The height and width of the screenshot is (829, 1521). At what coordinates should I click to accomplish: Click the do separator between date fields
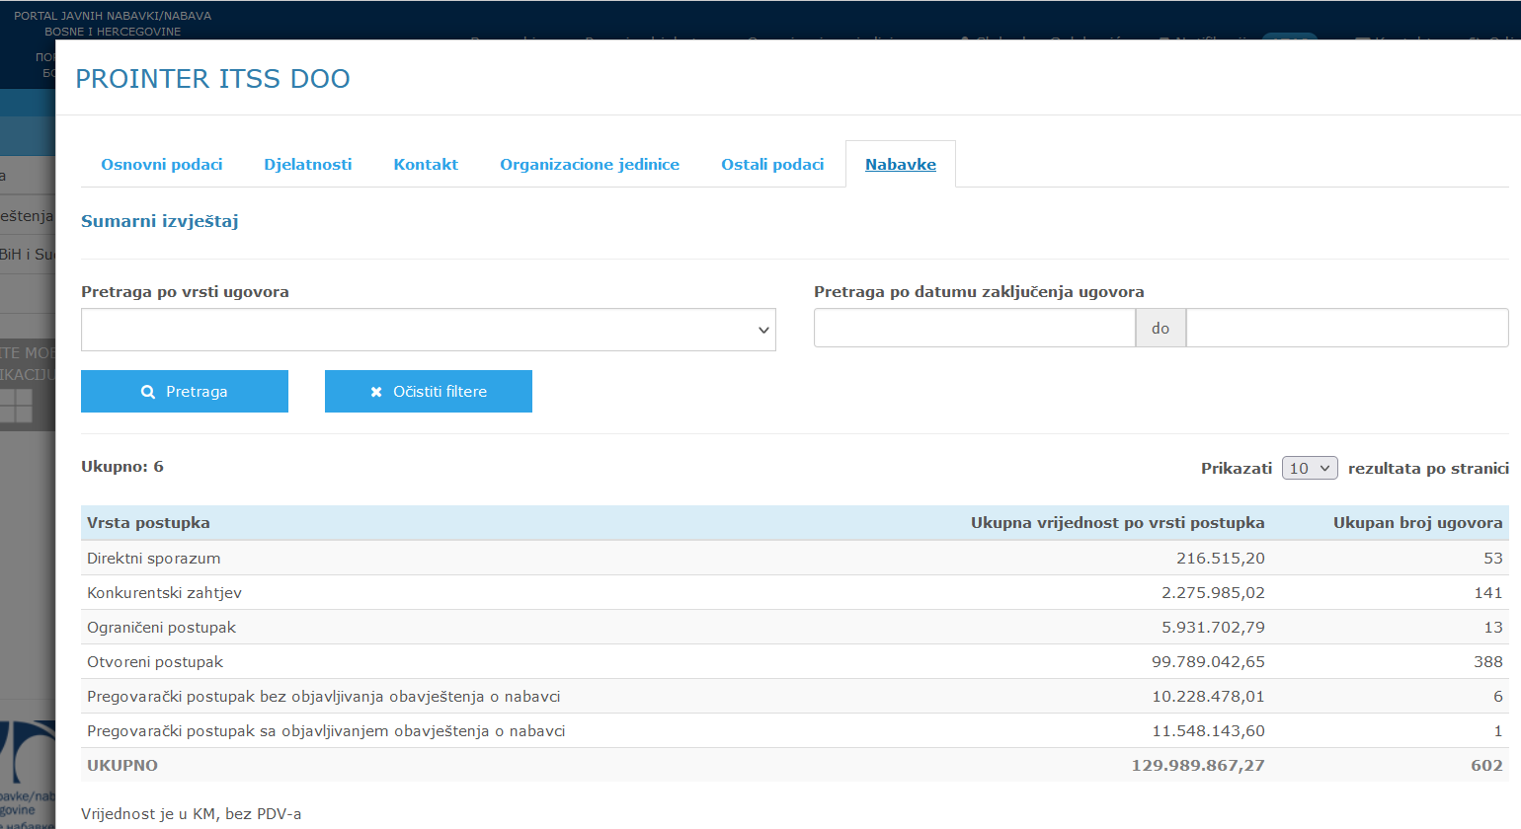click(1161, 329)
